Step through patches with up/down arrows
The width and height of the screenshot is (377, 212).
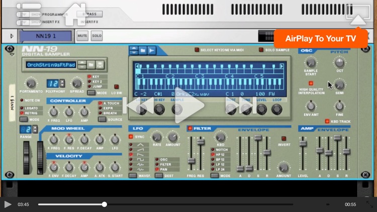click(82, 65)
